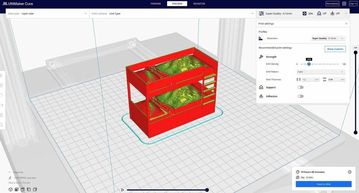359x193 pixels.
Task: Click the pencil icon next to model name
Action: pos(10,178)
